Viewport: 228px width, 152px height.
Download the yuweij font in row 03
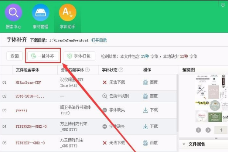point(150,110)
